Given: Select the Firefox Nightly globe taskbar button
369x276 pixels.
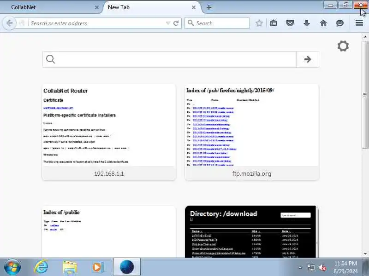Looking at the screenshot, I should pyautogui.click(x=127, y=267).
